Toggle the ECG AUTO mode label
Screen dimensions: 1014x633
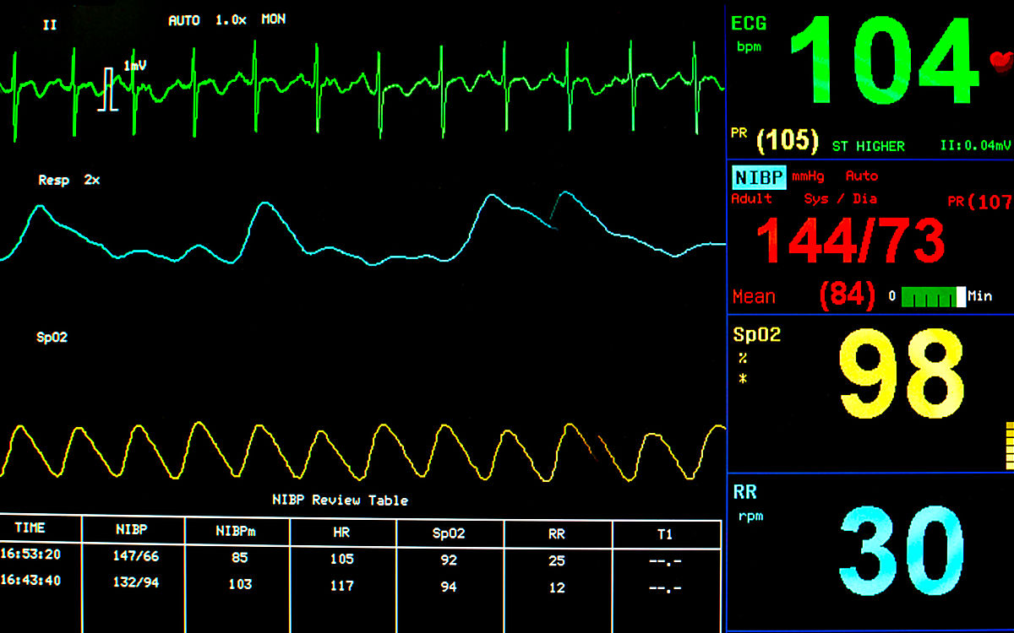184,19
